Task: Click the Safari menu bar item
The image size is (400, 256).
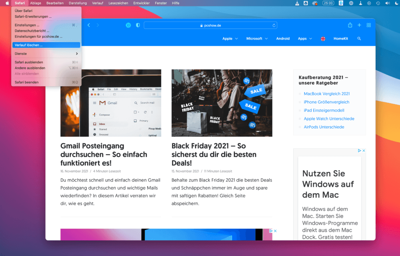Action: click(20, 3)
